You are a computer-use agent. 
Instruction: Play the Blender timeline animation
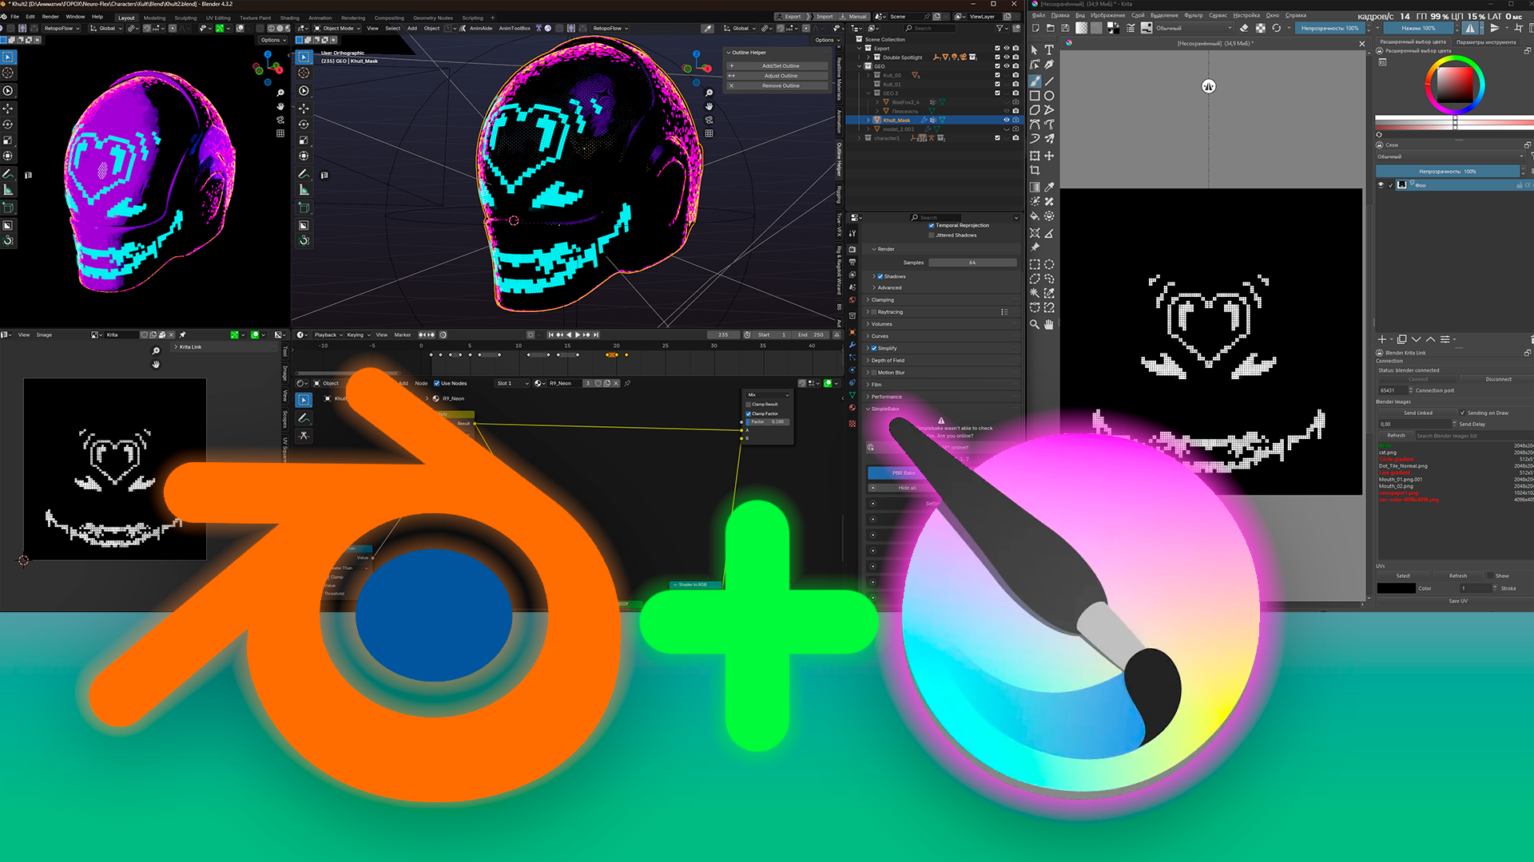click(578, 334)
